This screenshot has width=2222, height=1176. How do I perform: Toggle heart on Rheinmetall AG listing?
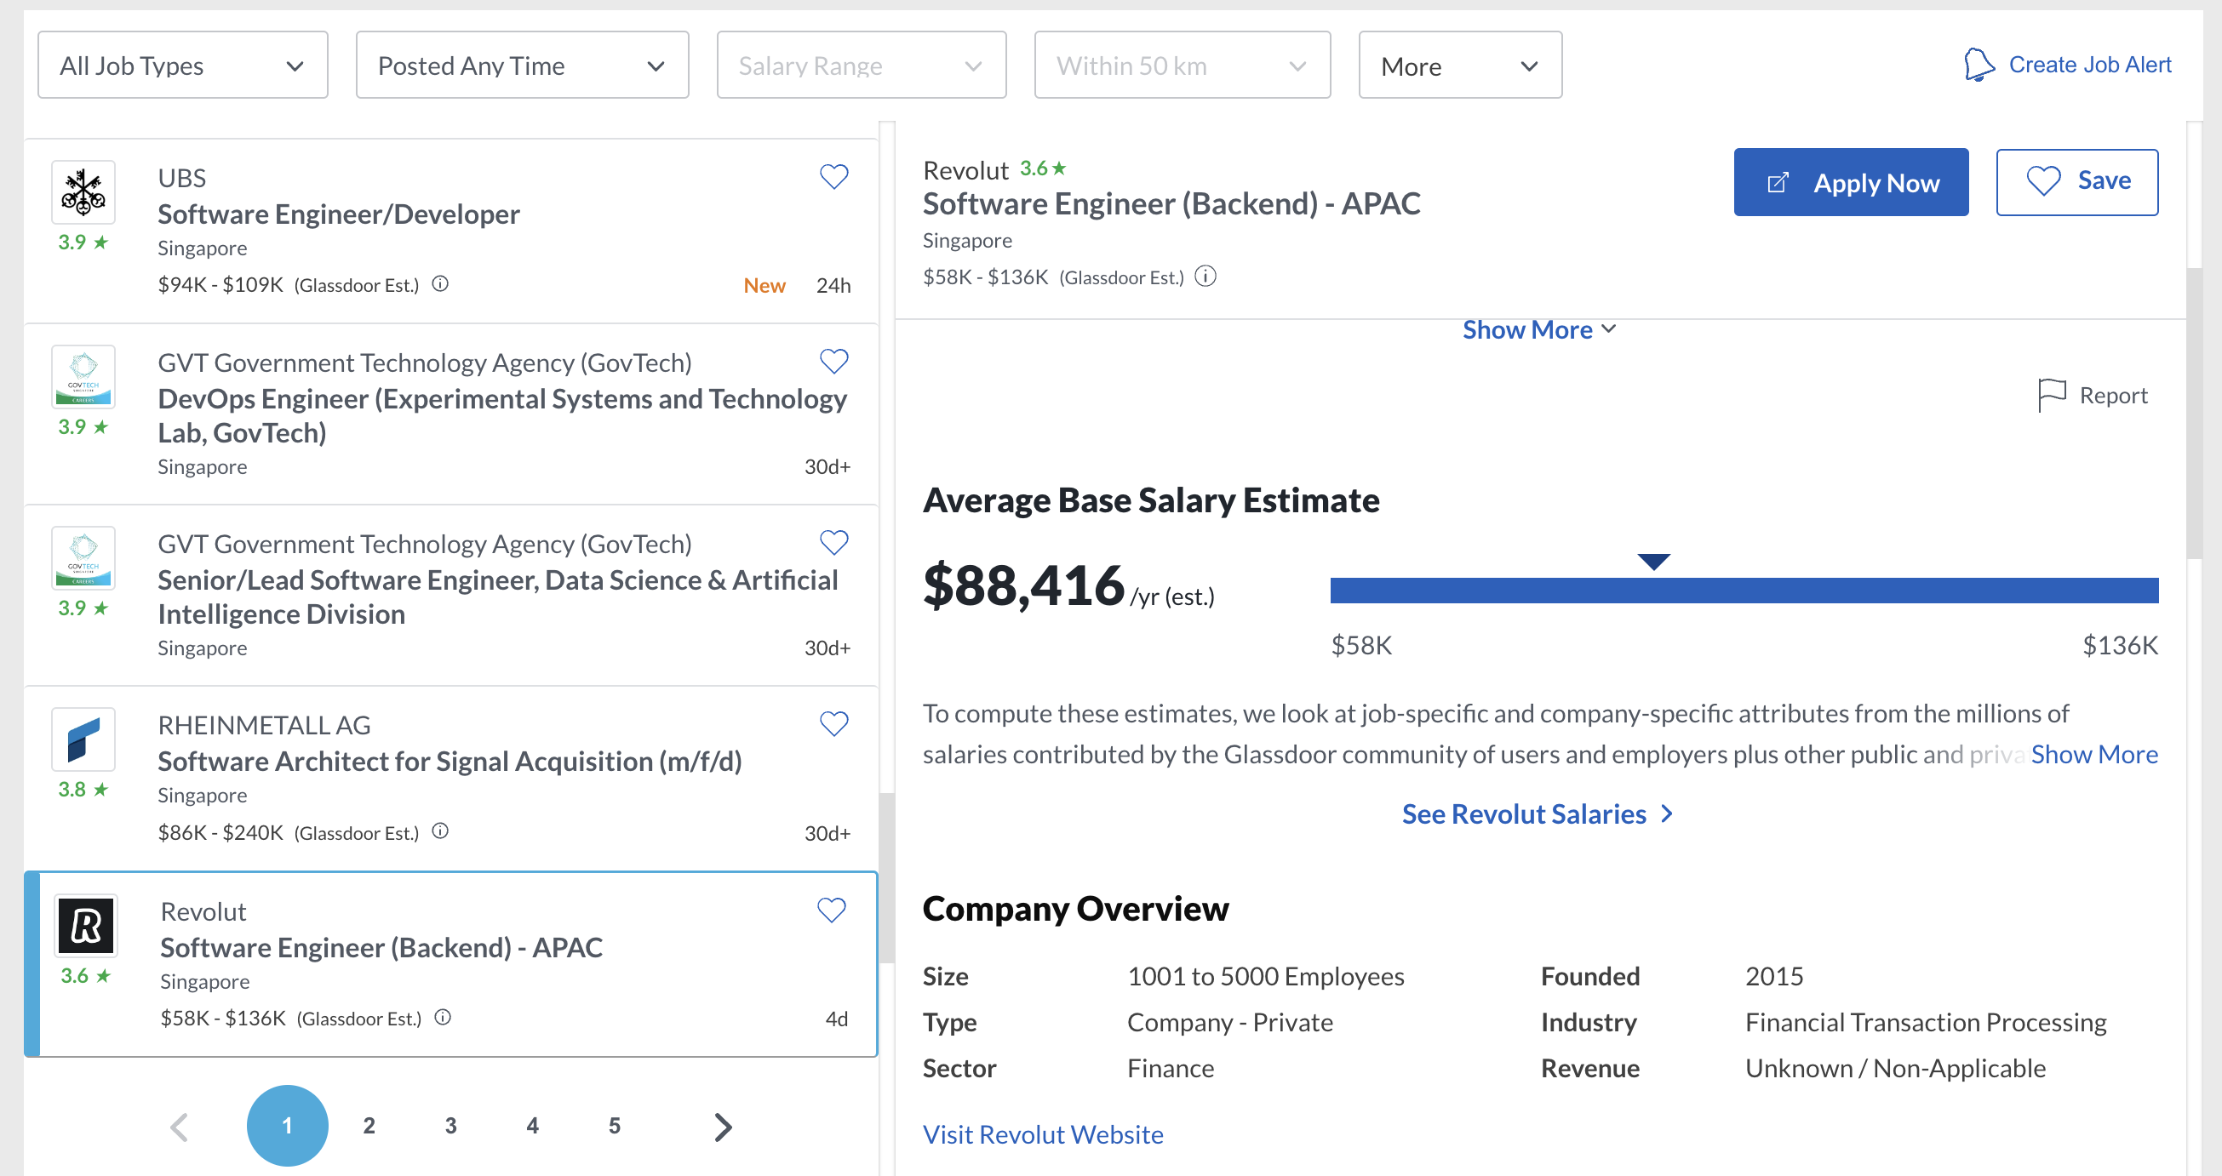833,723
